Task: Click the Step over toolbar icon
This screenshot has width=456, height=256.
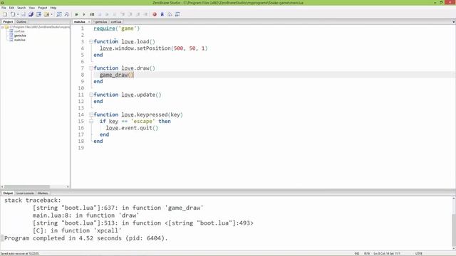Action: 130,14
